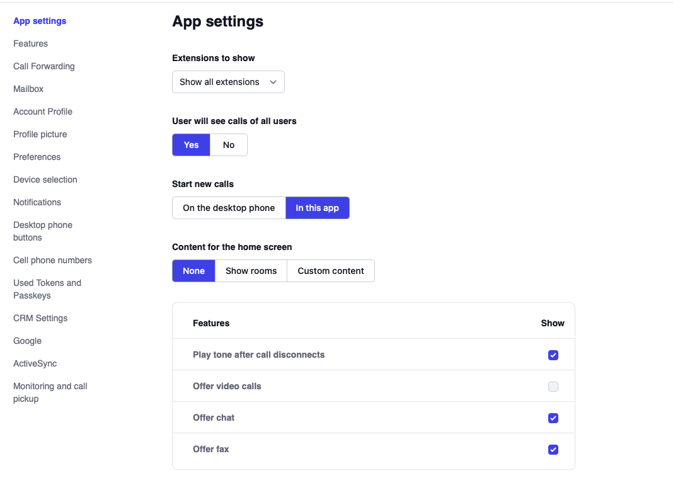
Task: Uncheck Offer fax
Action: 553,449
